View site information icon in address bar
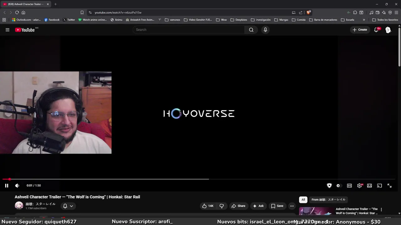Viewport: 401px width, 225px height. pos(90,12)
